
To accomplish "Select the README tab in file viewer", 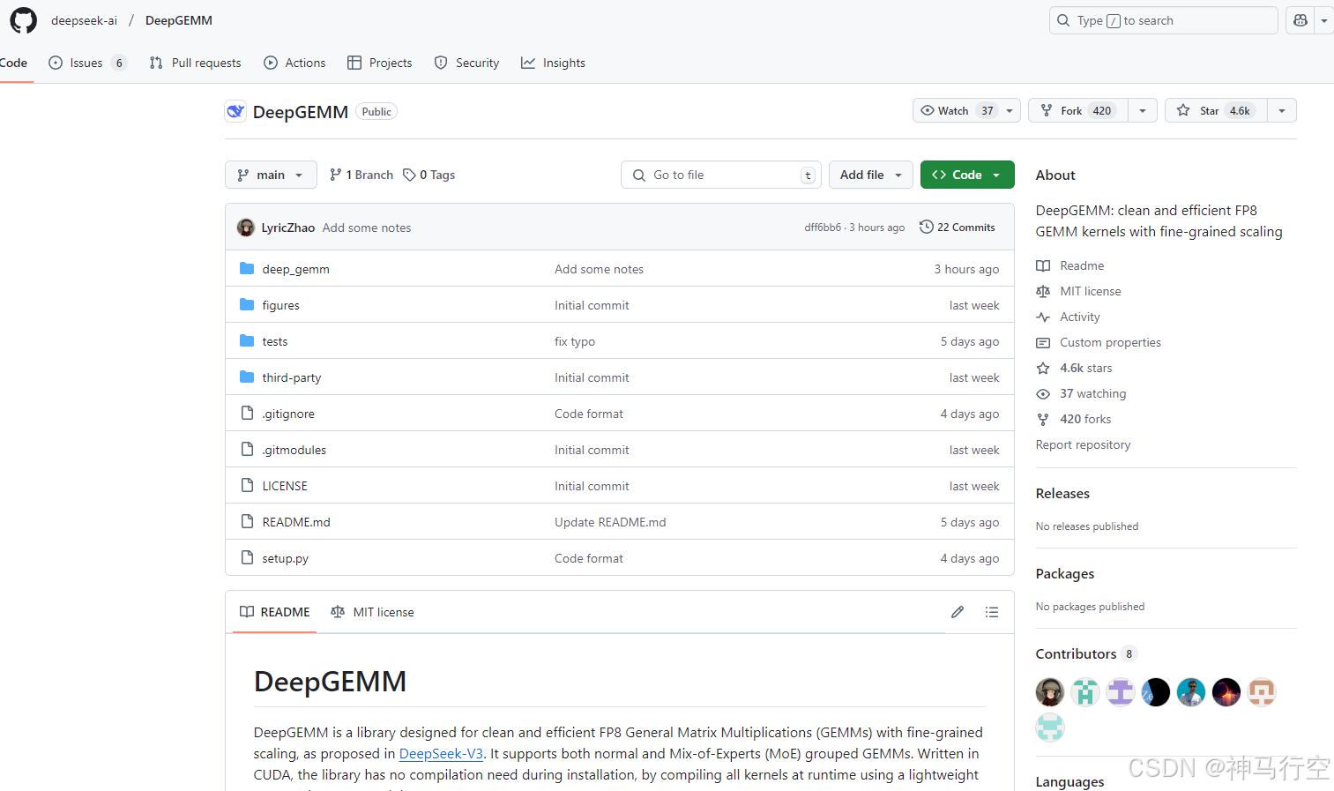I will pyautogui.click(x=275, y=612).
